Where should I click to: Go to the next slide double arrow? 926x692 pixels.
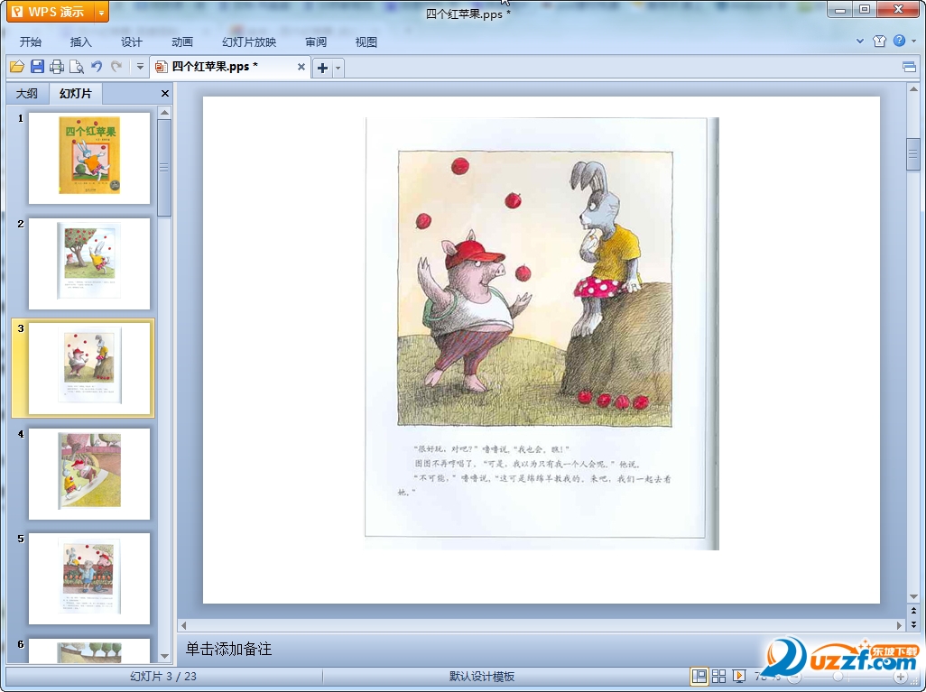913,623
